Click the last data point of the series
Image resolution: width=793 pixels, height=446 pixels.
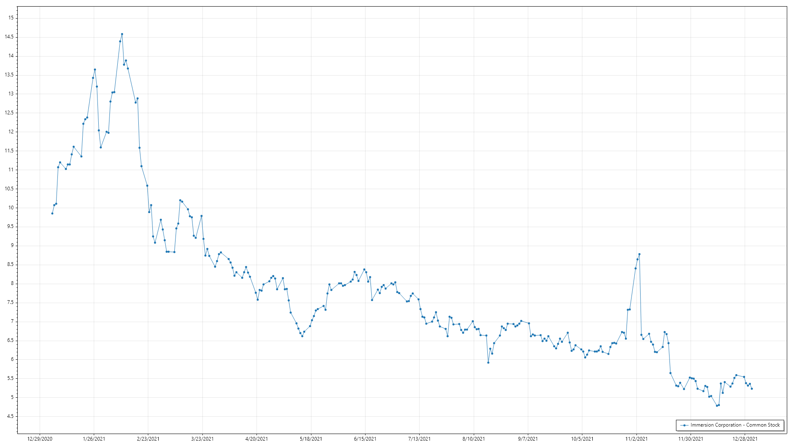pyautogui.click(x=752, y=389)
